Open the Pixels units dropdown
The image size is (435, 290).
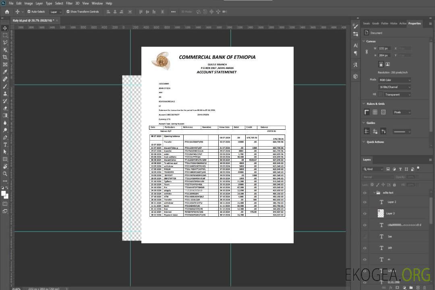pos(402,112)
